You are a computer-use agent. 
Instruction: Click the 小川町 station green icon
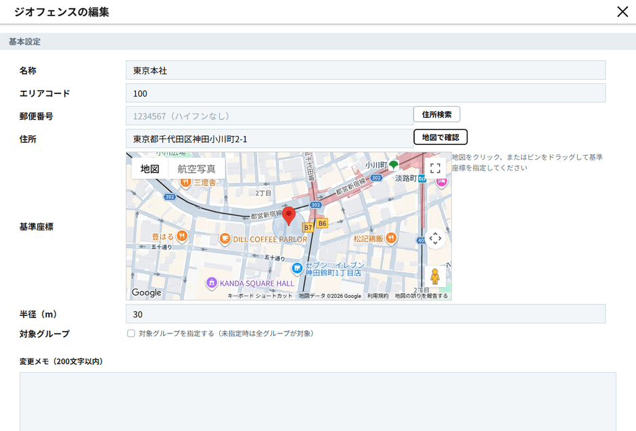394,165
